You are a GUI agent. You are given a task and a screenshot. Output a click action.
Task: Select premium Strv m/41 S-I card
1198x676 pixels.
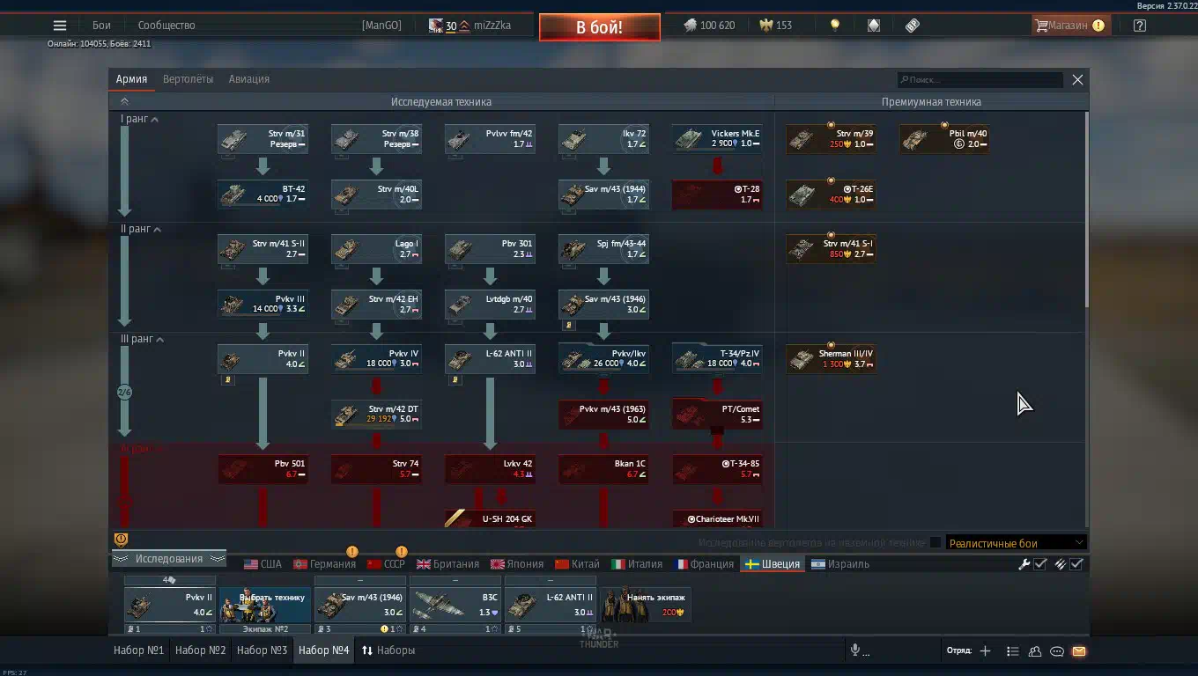(831, 249)
